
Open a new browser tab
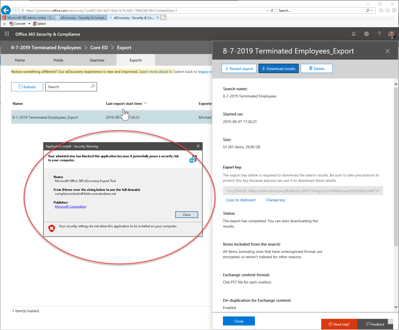(x=164, y=18)
